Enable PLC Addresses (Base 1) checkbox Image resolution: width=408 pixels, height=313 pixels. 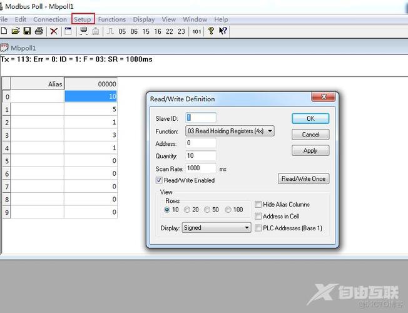pyautogui.click(x=258, y=228)
